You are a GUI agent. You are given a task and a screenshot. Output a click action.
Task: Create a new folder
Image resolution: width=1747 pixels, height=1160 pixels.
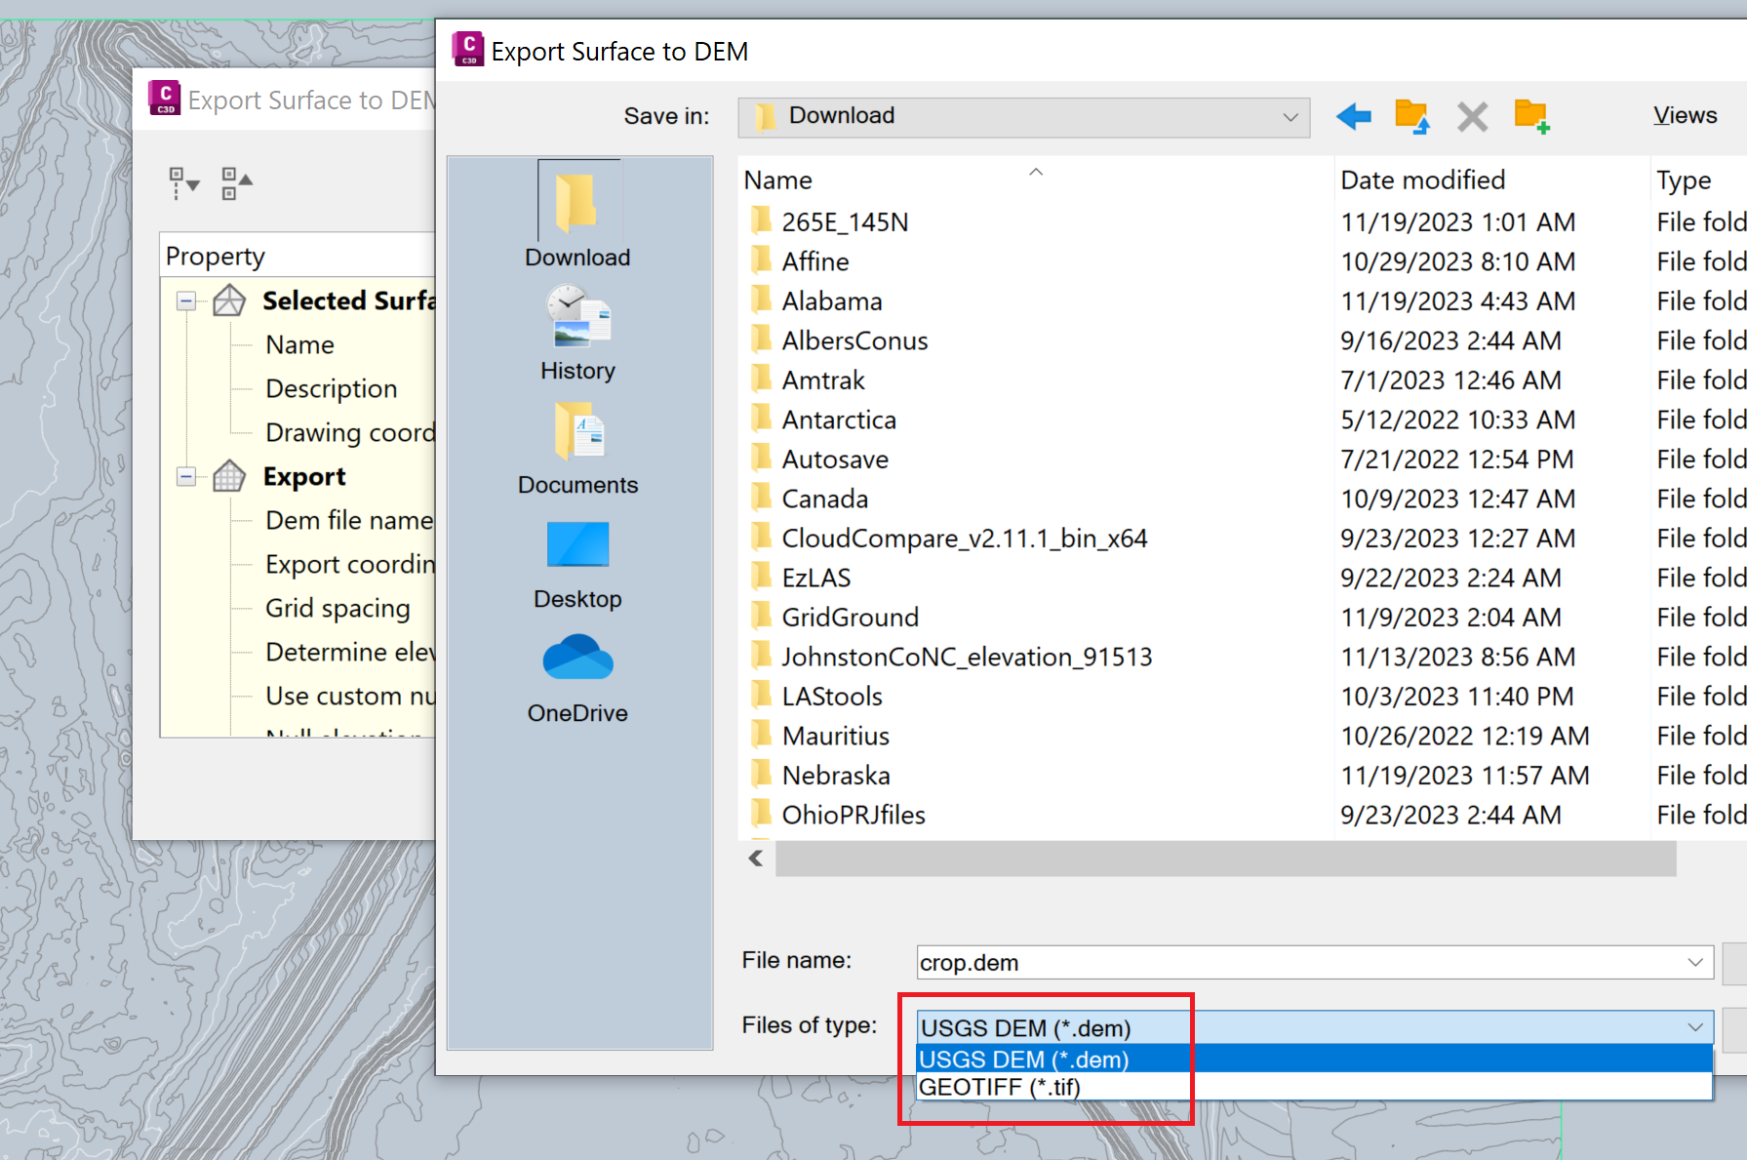tap(1532, 116)
